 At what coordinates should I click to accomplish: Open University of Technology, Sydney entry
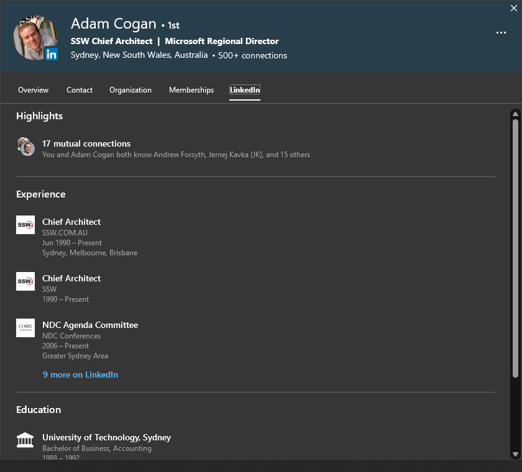(106, 437)
